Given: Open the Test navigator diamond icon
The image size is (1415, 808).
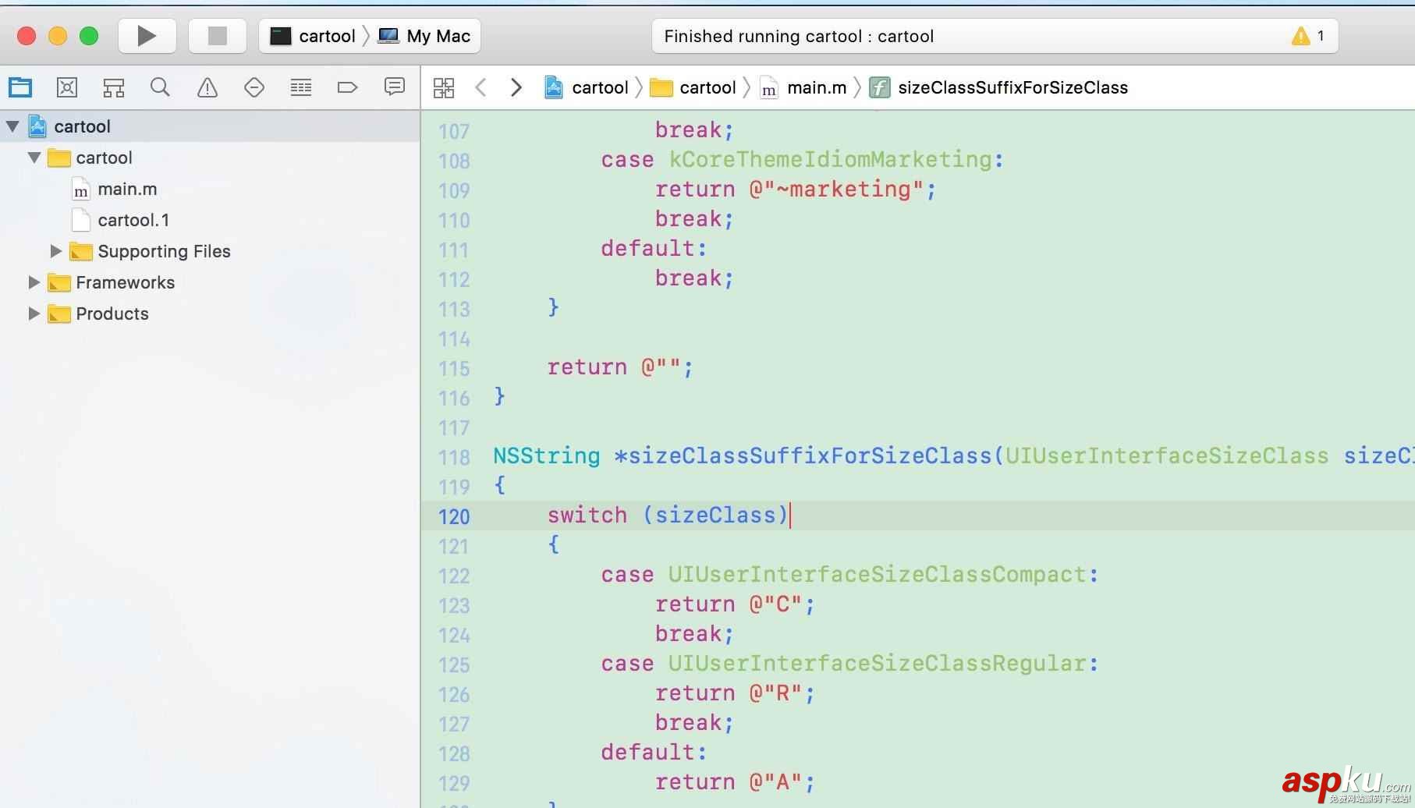Looking at the screenshot, I should (x=254, y=87).
